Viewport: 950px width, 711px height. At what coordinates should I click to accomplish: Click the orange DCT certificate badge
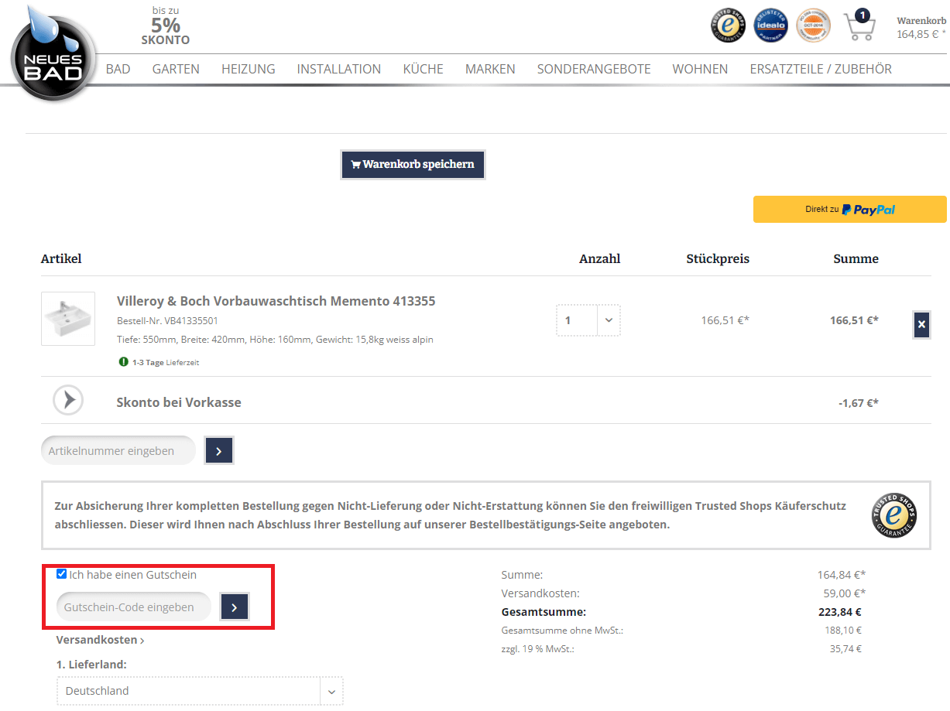(813, 26)
